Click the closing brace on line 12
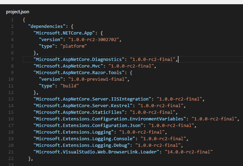243x166 pixels. 35,92
